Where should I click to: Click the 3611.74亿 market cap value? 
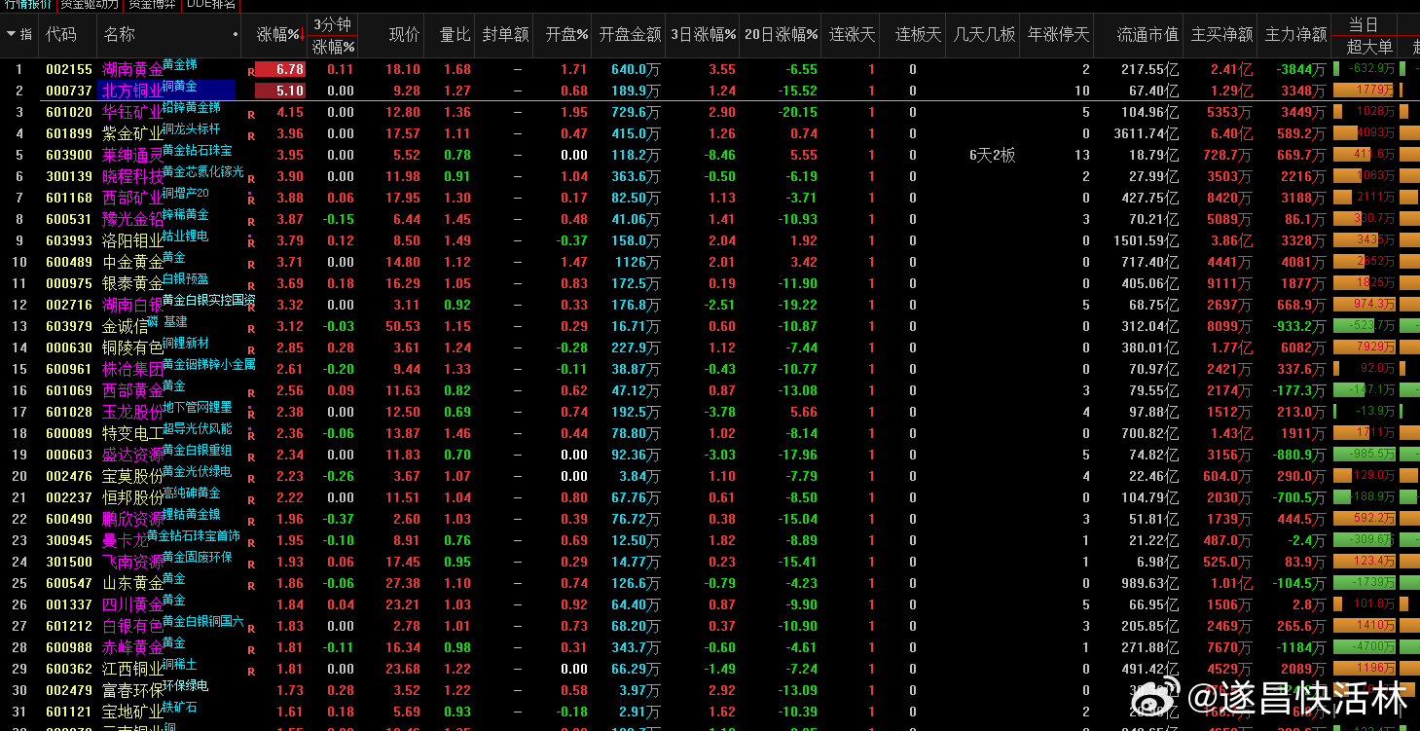pyautogui.click(x=1147, y=133)
